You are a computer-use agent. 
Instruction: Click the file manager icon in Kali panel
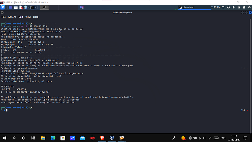(x=16, y=7)
